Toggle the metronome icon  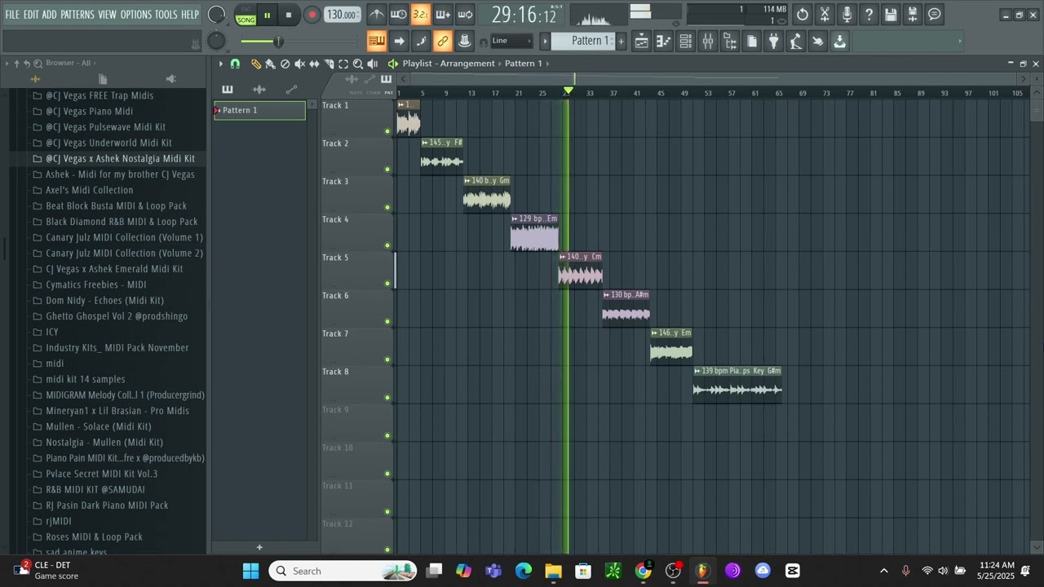tap(376, 14)
